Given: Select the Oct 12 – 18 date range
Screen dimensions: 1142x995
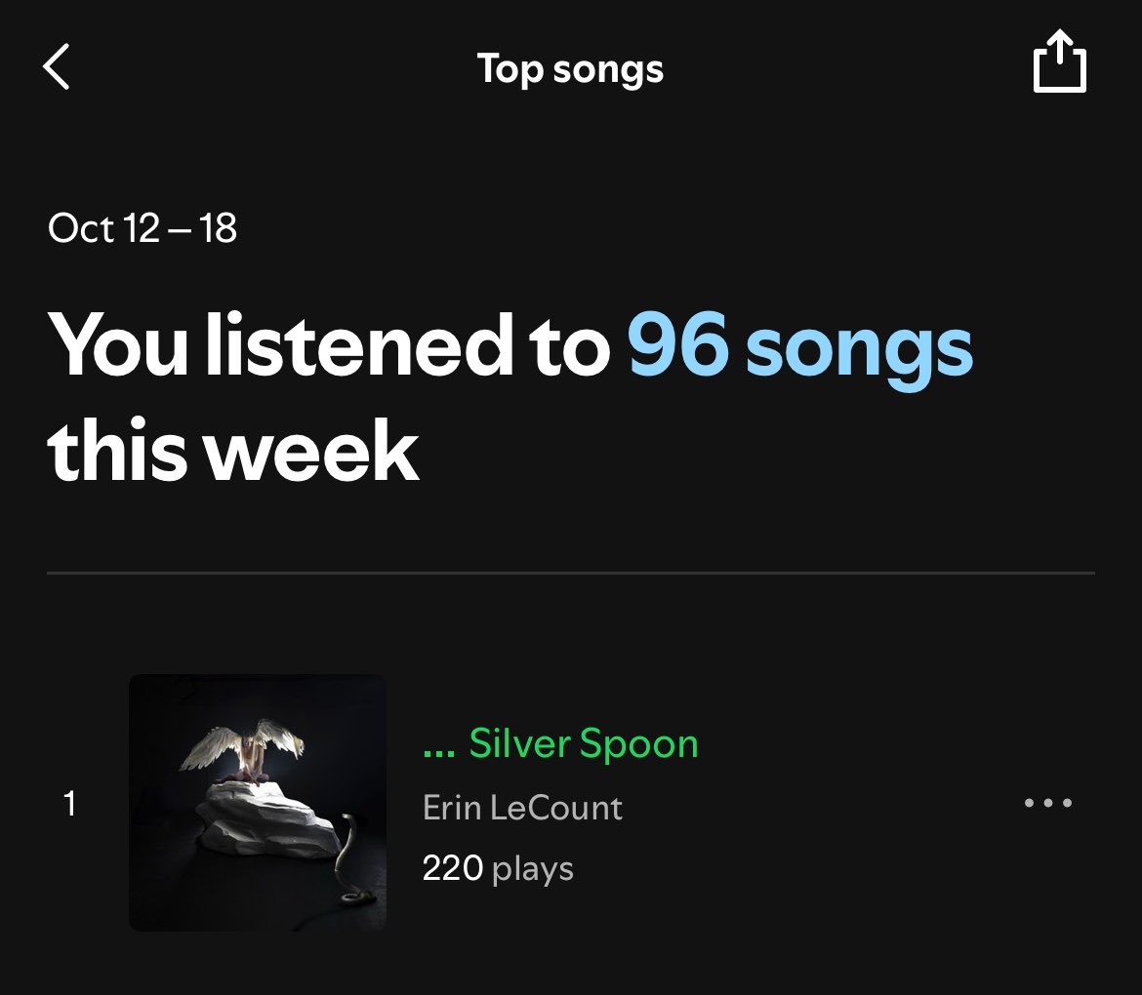Looking at the screenshot, I should coord(143,228).
